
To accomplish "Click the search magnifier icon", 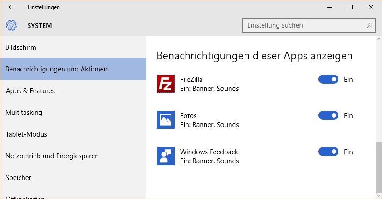I will point(370,25).
